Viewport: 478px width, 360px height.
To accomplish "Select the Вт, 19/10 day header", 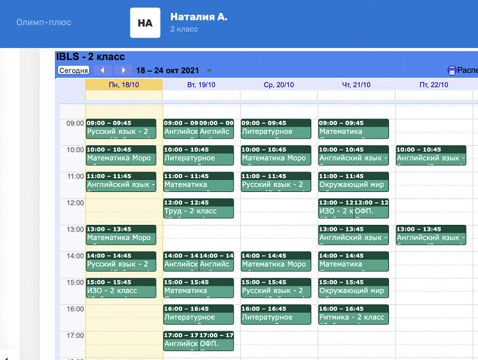I will click(x=201, y=84).
